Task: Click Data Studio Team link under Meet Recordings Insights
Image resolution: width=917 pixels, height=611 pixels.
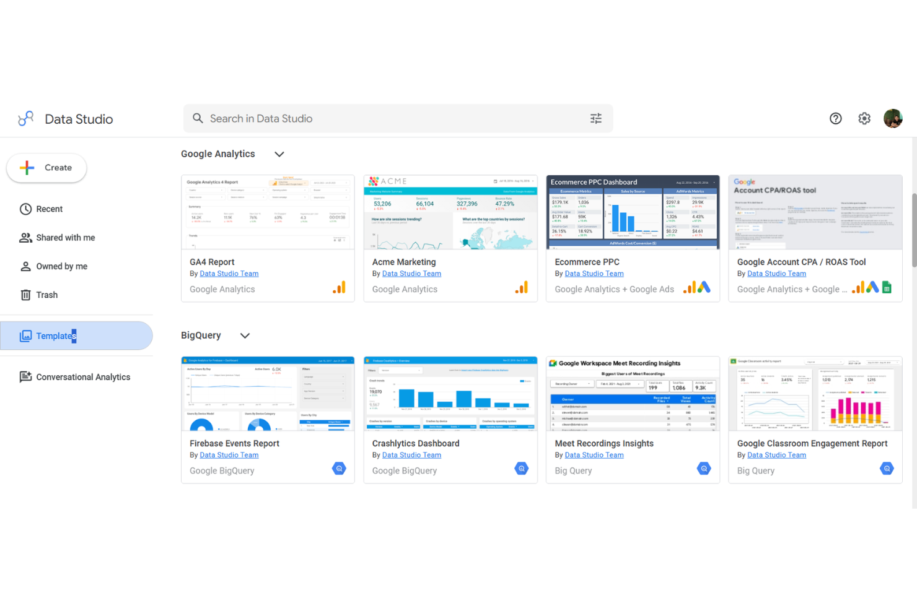Action: pyautogui.click(x=594, y=455)
